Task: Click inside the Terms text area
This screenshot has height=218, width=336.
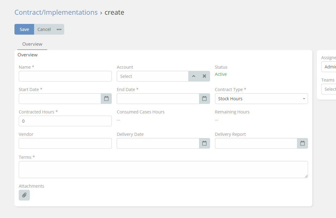Action: [x=163, y=170]
